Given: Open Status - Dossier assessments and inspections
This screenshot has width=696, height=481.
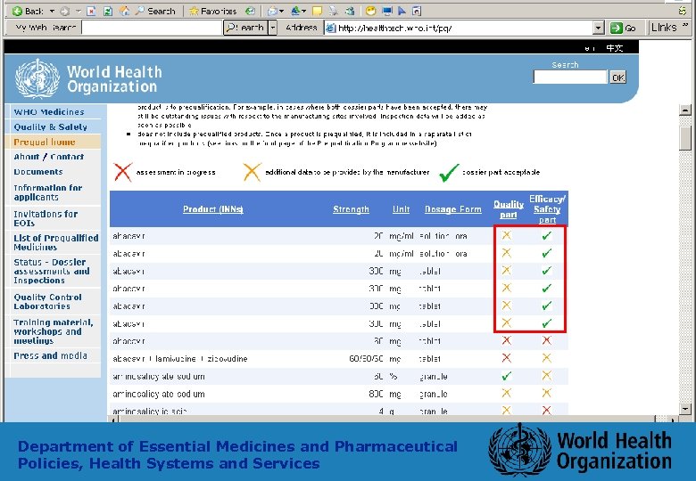Looking at the screenshot, I should click(52, 271).
